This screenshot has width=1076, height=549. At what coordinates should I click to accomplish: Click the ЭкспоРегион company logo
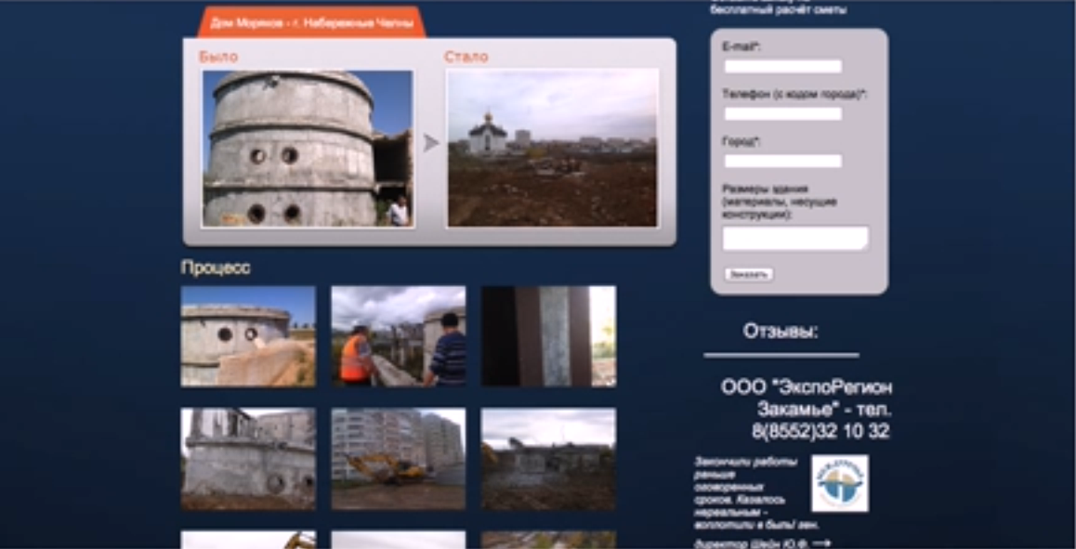click(x=840, y=483)
